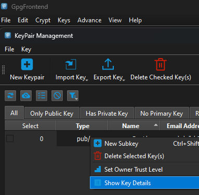Click the check-all list icon
The width and height of the screenshot is (199, 195).
point(42,95)
